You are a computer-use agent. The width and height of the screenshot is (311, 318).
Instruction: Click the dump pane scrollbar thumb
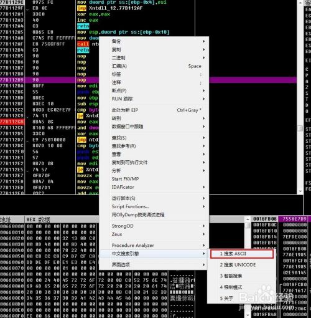[248, 226]
